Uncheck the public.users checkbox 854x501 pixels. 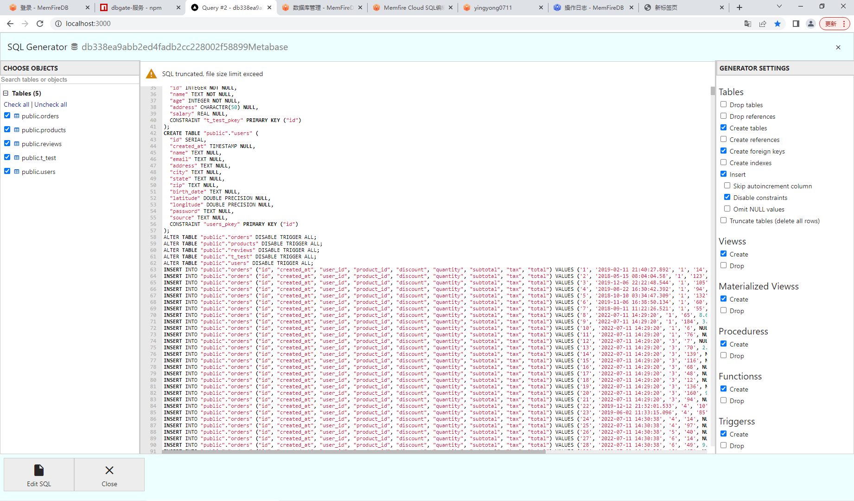(7, 171)
